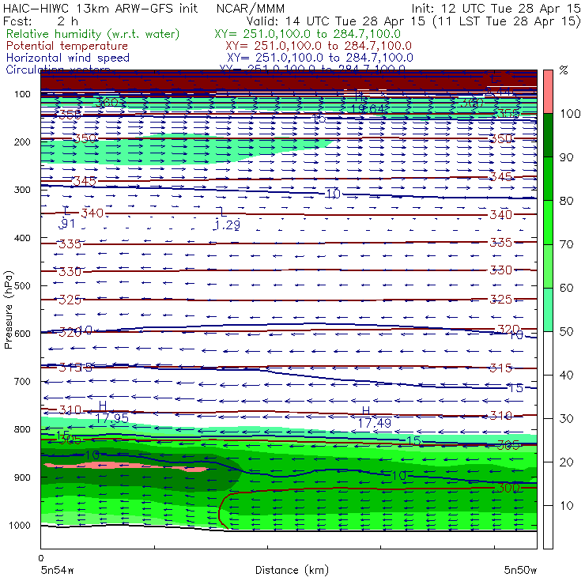Click the blue 'Horizontal wind speed' legend label
The image size is (585, 585).
68,58
